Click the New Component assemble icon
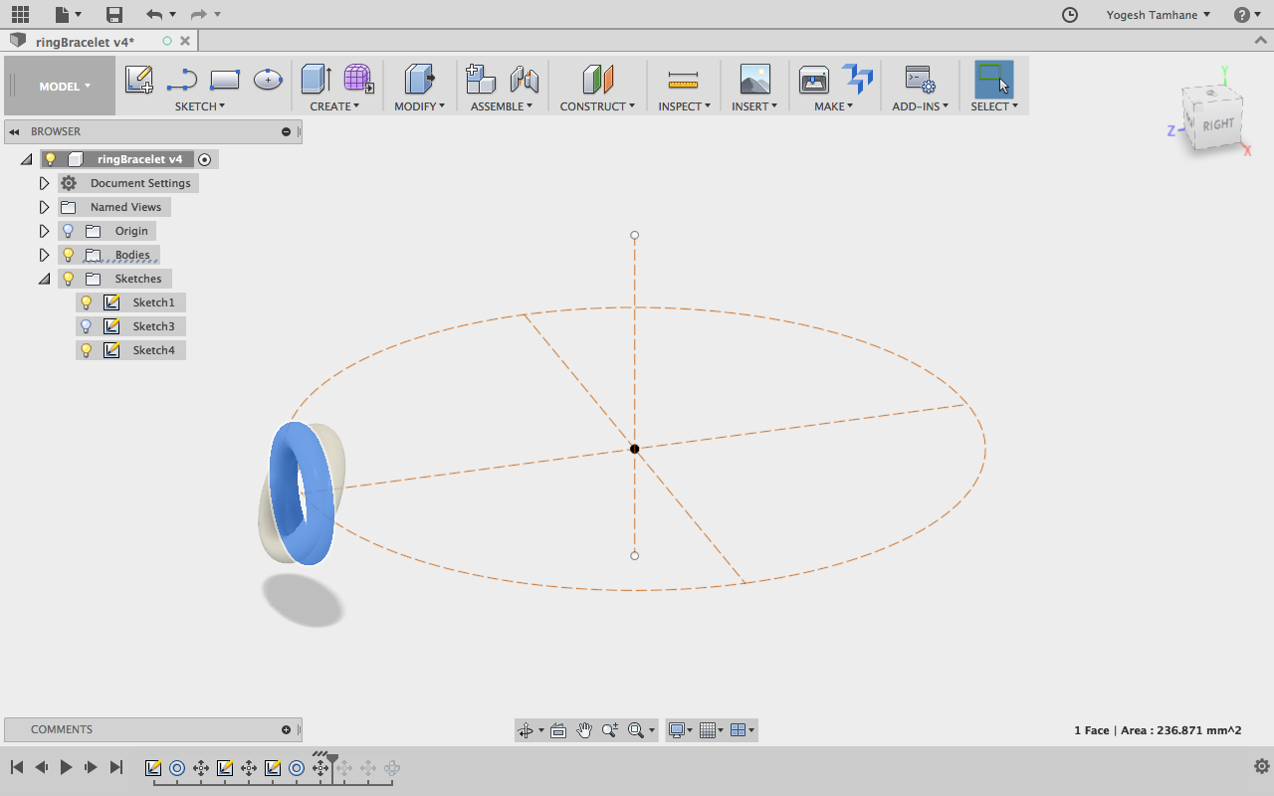Viewport: 1274px width, 796px height. point(481,80)
